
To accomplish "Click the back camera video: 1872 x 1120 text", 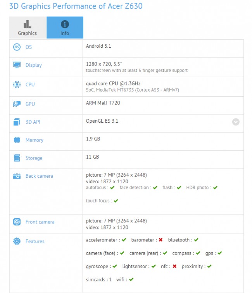I will (x=107, y=182).
